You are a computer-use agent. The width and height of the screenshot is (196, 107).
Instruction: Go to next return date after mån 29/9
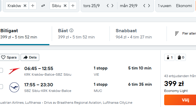click(x=149, y=6)
